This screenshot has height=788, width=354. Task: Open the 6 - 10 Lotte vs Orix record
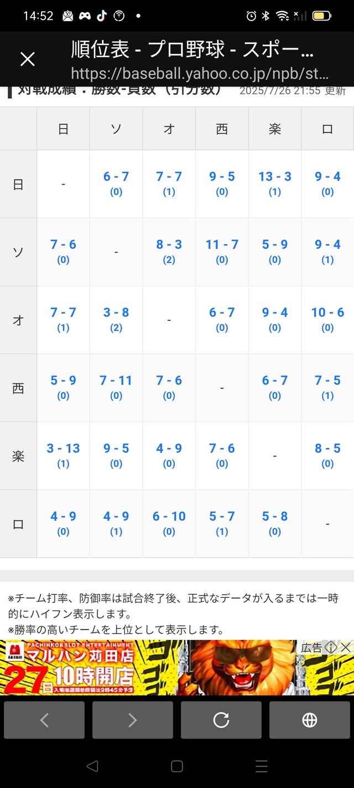(169, 516)
